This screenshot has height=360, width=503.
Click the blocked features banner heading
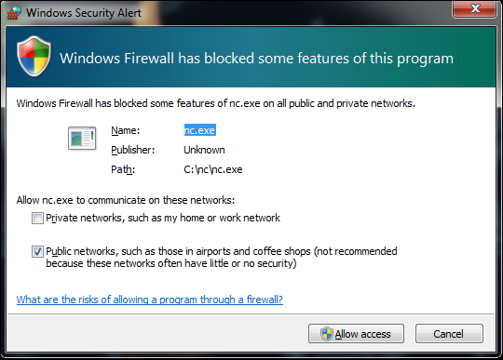click(x=257, y=59)
